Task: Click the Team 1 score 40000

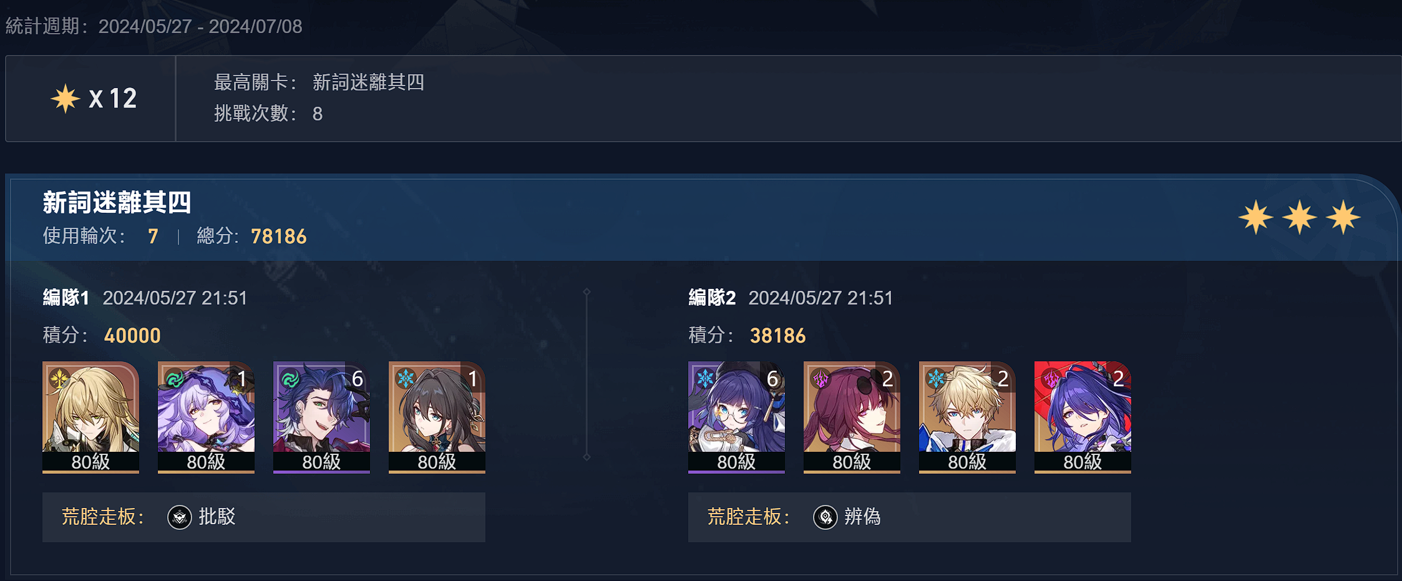Action: click(x=132, y=336)
